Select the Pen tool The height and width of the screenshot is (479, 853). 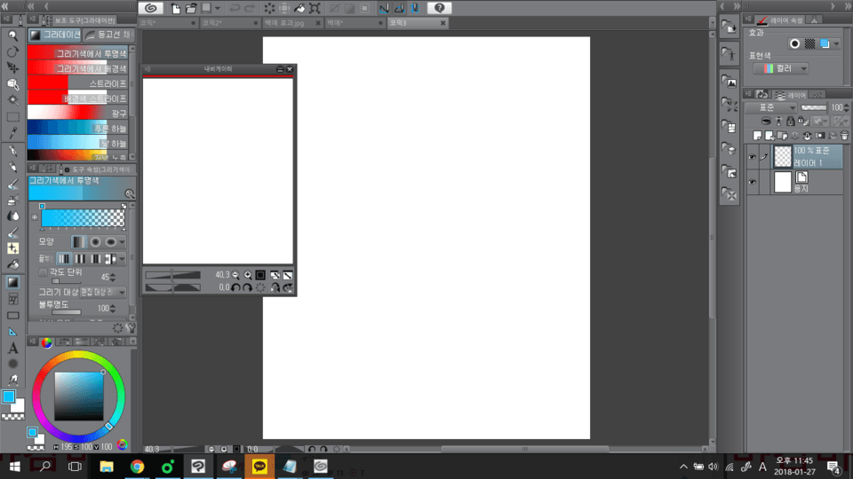12,151
